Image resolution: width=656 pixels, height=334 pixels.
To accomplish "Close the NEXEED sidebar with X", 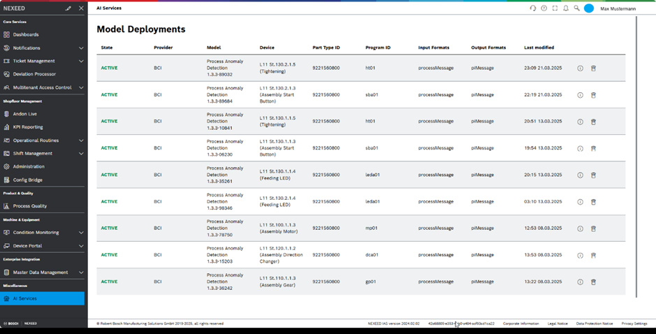I will (x=81, y=8).
